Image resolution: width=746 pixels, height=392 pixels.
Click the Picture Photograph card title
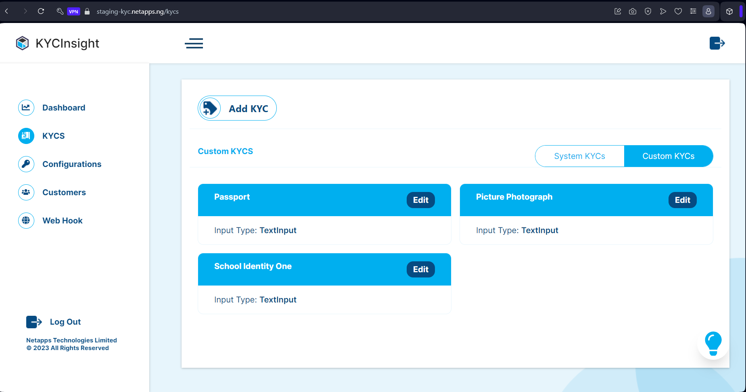tap(514, 197)
